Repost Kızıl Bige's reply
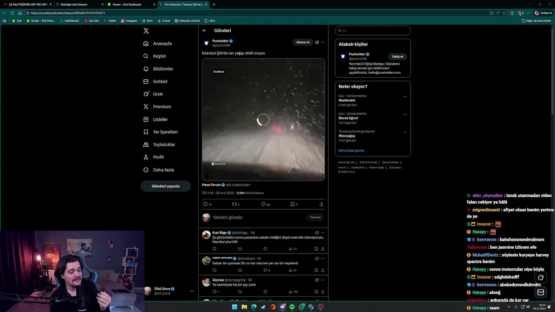 pos(240,249)
